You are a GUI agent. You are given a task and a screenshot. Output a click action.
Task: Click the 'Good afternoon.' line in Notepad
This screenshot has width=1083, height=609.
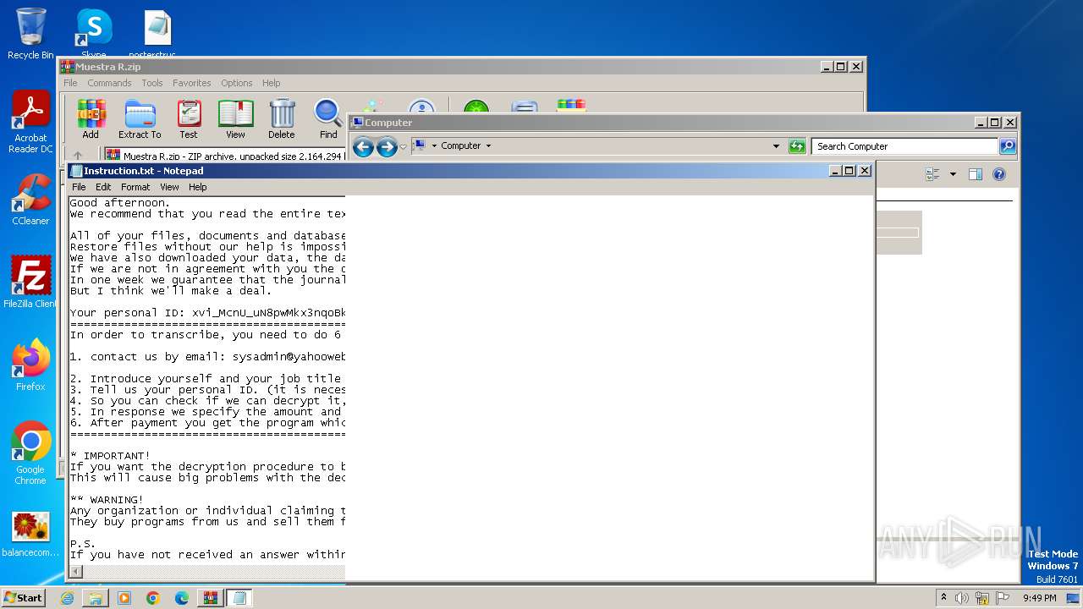click(119, 203)
